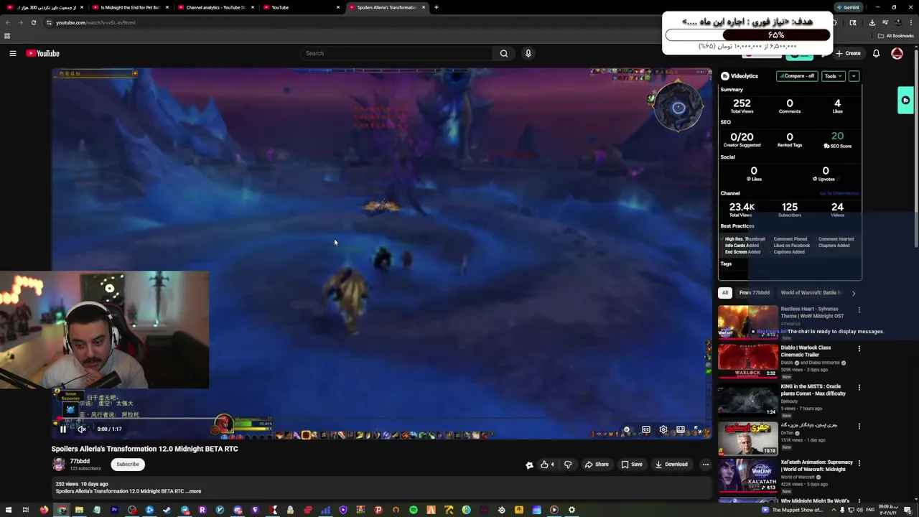Download the video
The height and width of the screenshot is (517, 919).
point(671,465)
